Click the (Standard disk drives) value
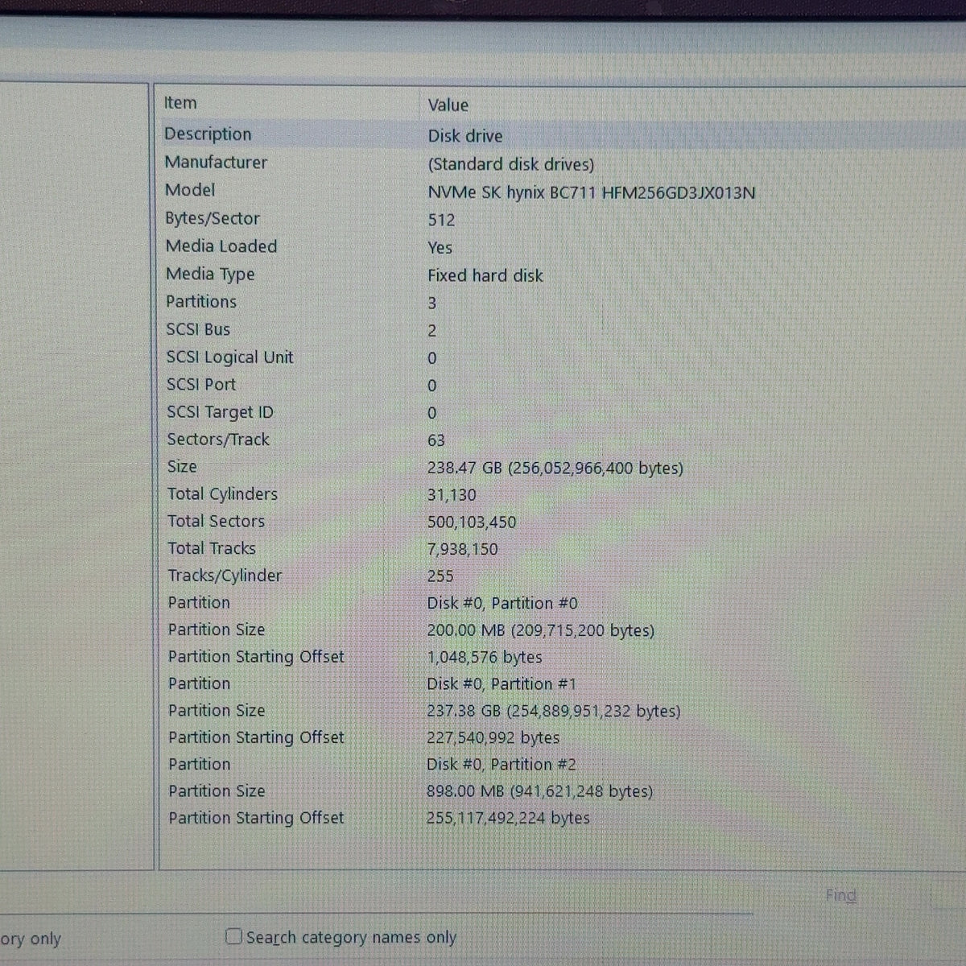Screen dimensions: 966x966 pos(511,164)
